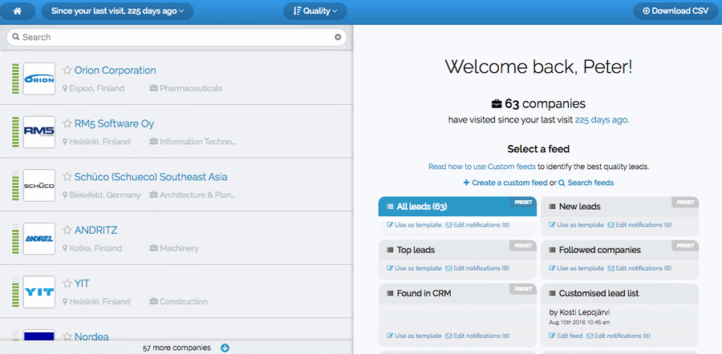Image resolution: width=722 pixels, height=354 pixels.
Task: Click the briefcase icon next to Machinery
Action: click(x=154, y=248)
